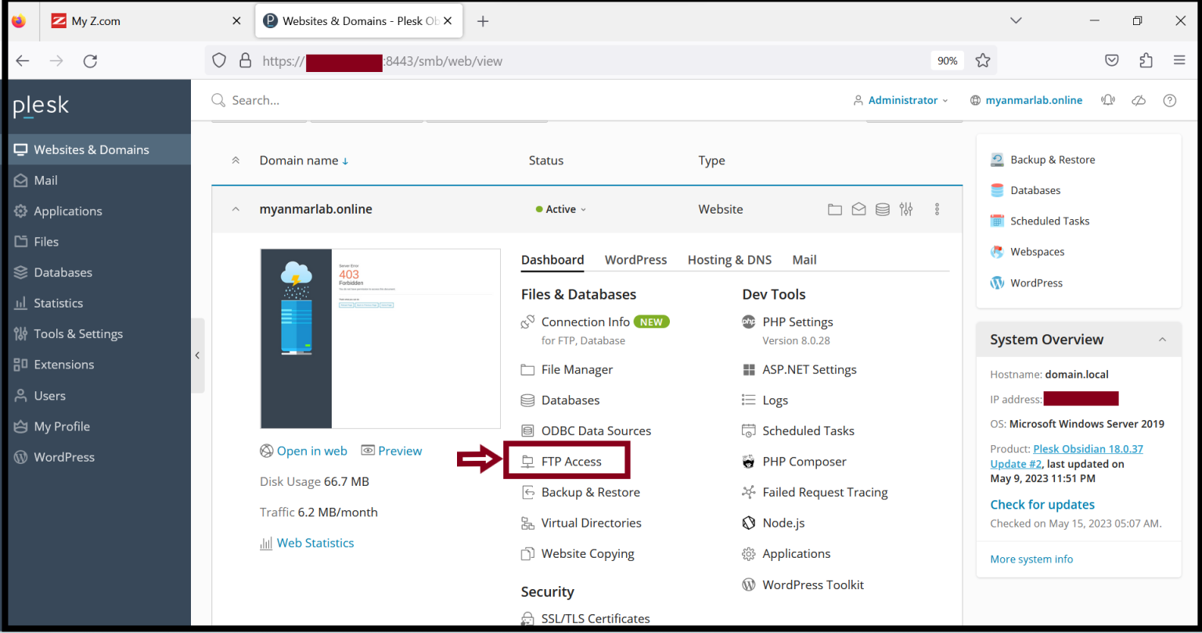Collapse the myanmarlab.online domain row chevron
Viewport: 1202px width, 633px height.
click(235, 210)
